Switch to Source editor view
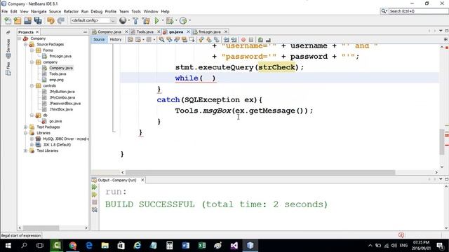 pyautogui.click(x=99, y=39)
